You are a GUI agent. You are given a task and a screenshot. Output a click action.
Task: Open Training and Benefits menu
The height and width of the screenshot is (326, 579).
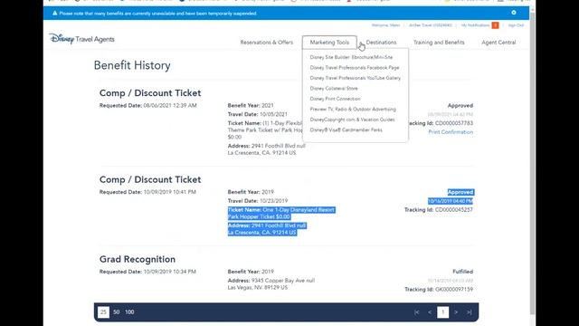tap(439, 43)
